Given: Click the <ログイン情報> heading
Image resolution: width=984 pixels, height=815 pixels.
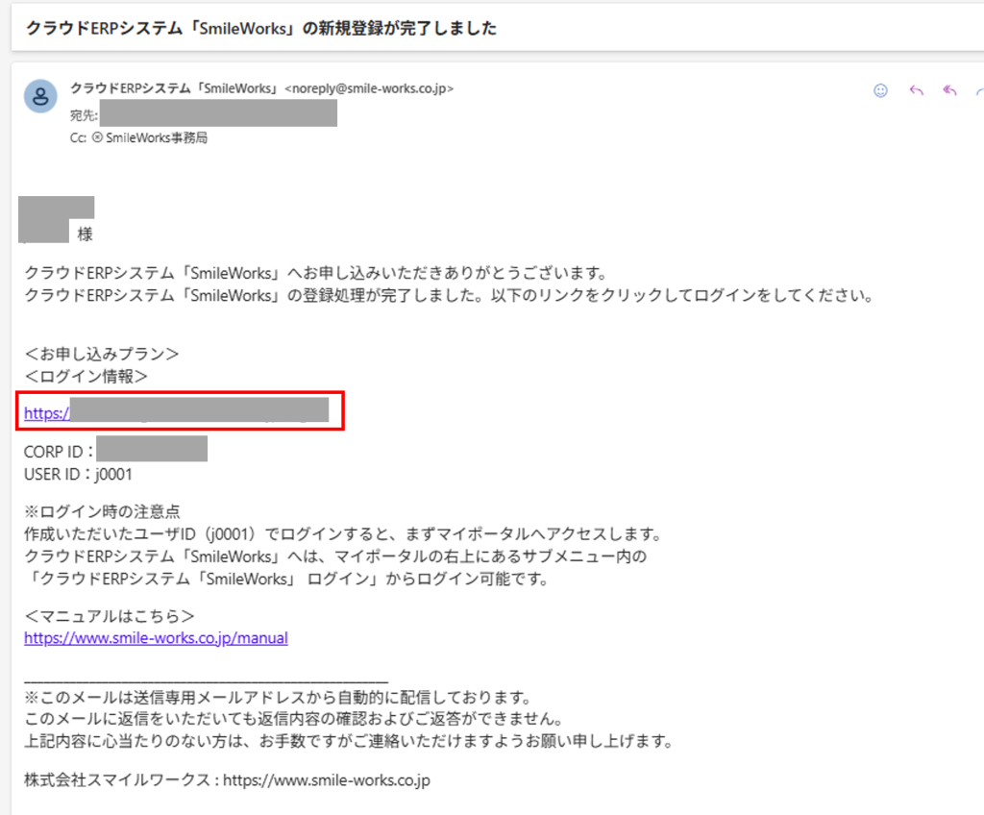Looking at the screenshot, I should [x=86, y=376].
